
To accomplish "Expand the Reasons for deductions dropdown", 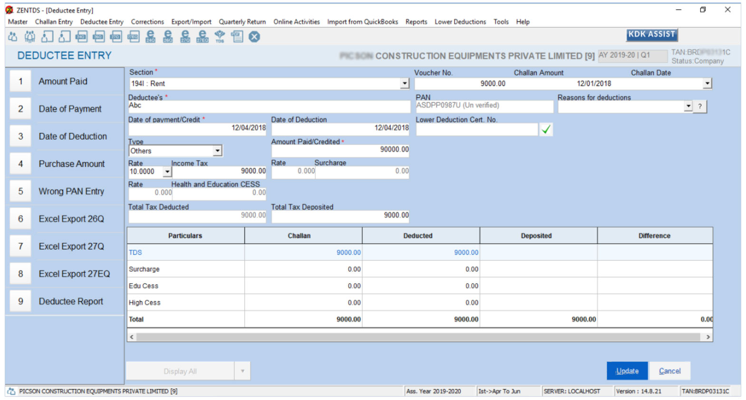I will (x=688, y=106).
